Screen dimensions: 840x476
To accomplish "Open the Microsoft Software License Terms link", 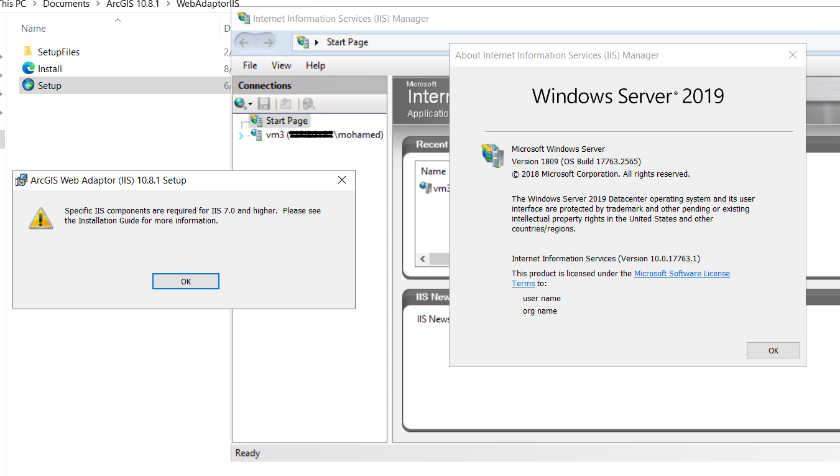I will [682, 274].
